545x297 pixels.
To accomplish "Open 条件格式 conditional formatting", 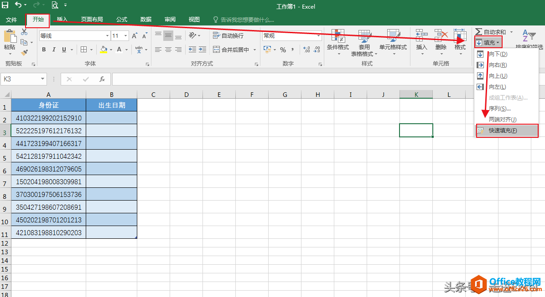I will click(338, 42).
